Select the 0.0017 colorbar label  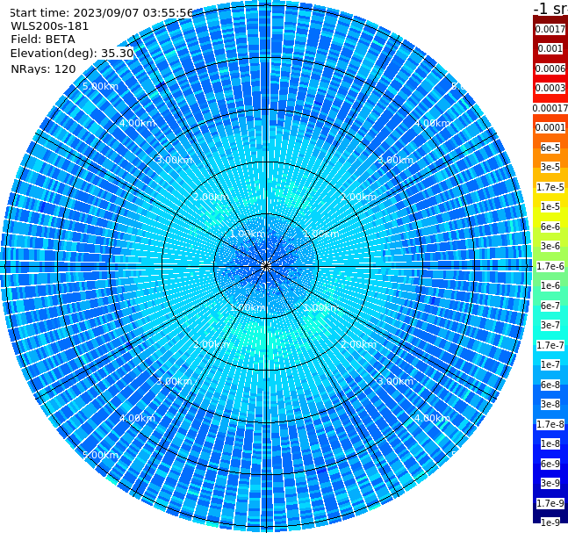coord(550,29)
